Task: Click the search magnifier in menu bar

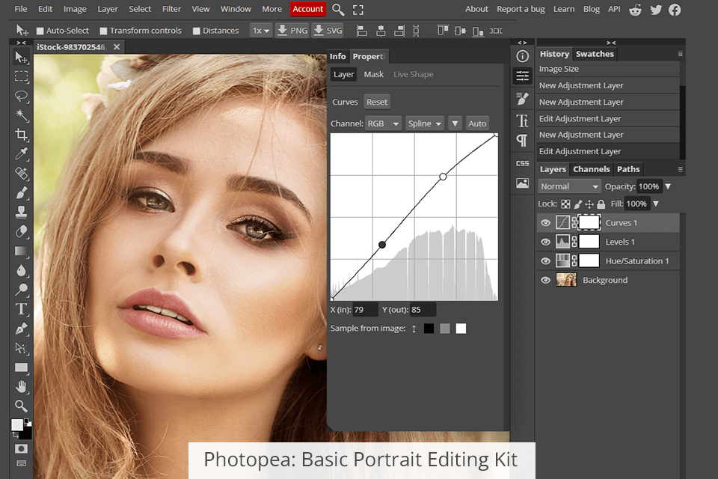Action: tap(338, 9)
